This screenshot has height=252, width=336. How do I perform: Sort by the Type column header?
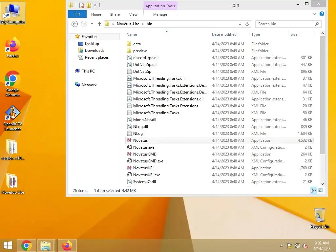pyautogui.click(x=256, y=34)
